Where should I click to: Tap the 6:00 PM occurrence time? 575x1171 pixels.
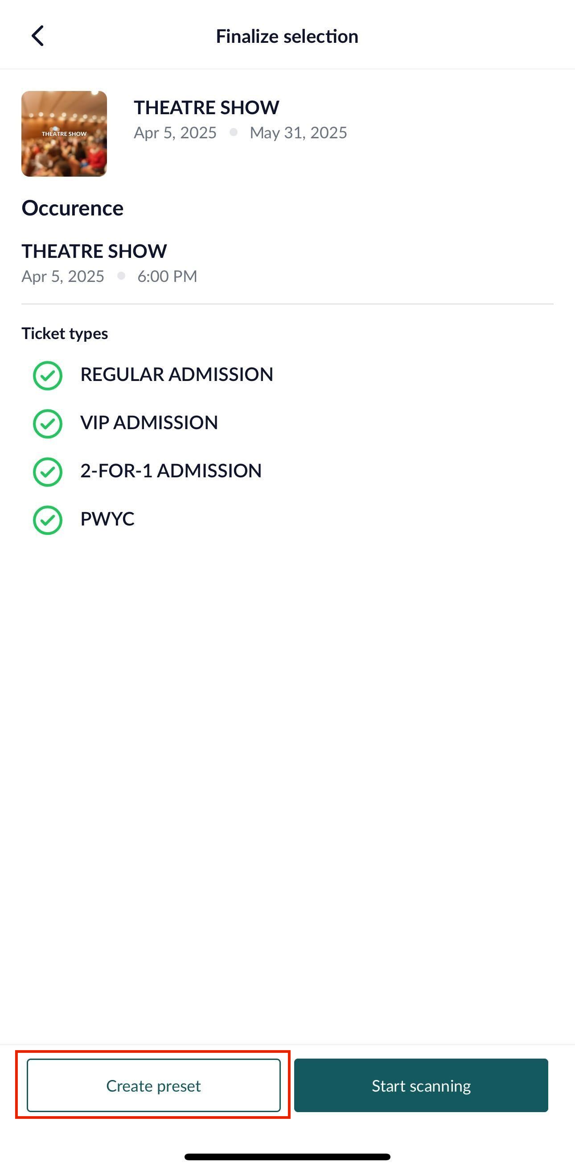click(167, 277)
